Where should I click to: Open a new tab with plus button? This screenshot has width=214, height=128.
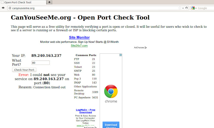tap(49, 2)
